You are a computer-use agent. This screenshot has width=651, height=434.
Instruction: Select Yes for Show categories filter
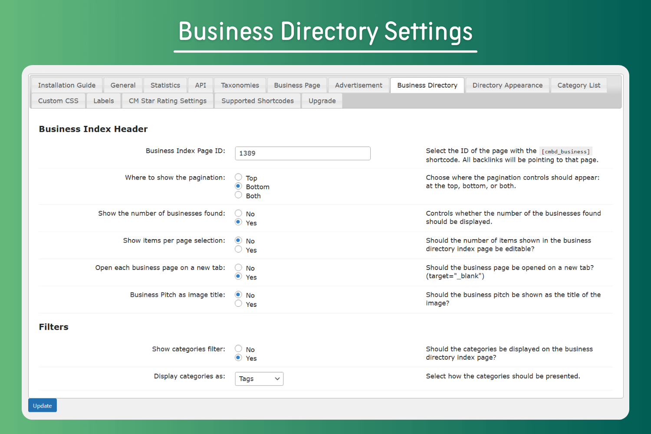[238, 358]
